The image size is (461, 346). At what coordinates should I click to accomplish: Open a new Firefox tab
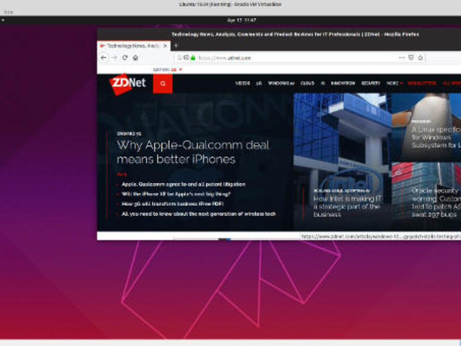coord(176,45)
